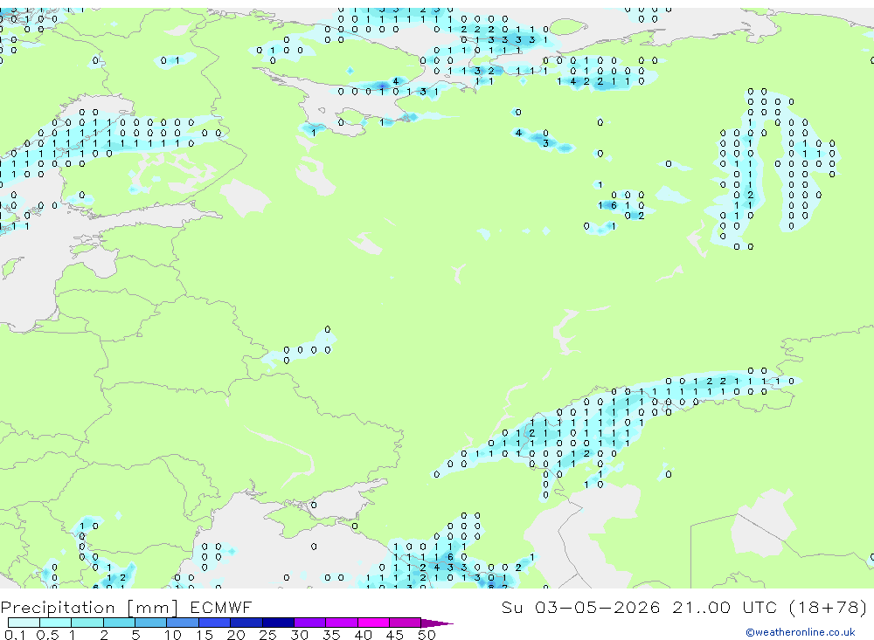Click the above-50 mm legend arrow tip
Image resolution: width=874 pixels, height=640 pixels.
[x=437, y=623]
